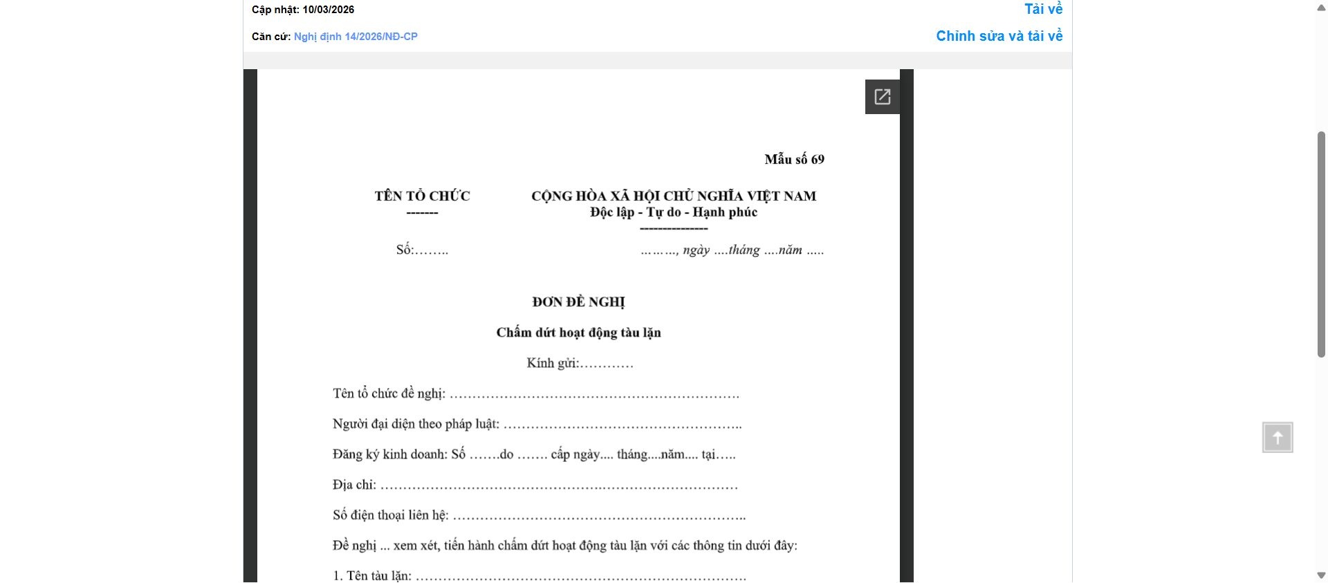This screenshot has width=1328, height=583.
Task: Click Chấm dứt hoạt động tàu lặn subtitle
Action: [x=578, y=333]
